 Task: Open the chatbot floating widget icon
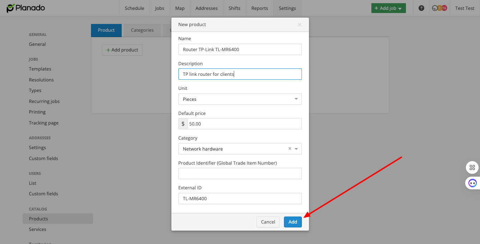(x=472, y=183)
